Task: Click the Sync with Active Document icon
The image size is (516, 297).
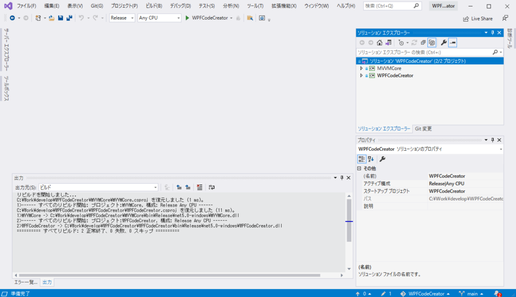Action: coord(414,43)
